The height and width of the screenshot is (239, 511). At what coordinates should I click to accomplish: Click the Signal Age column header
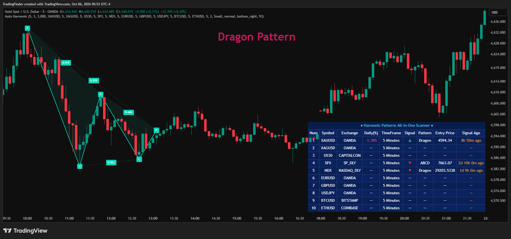pyautogui.click(x=471, y=133)
